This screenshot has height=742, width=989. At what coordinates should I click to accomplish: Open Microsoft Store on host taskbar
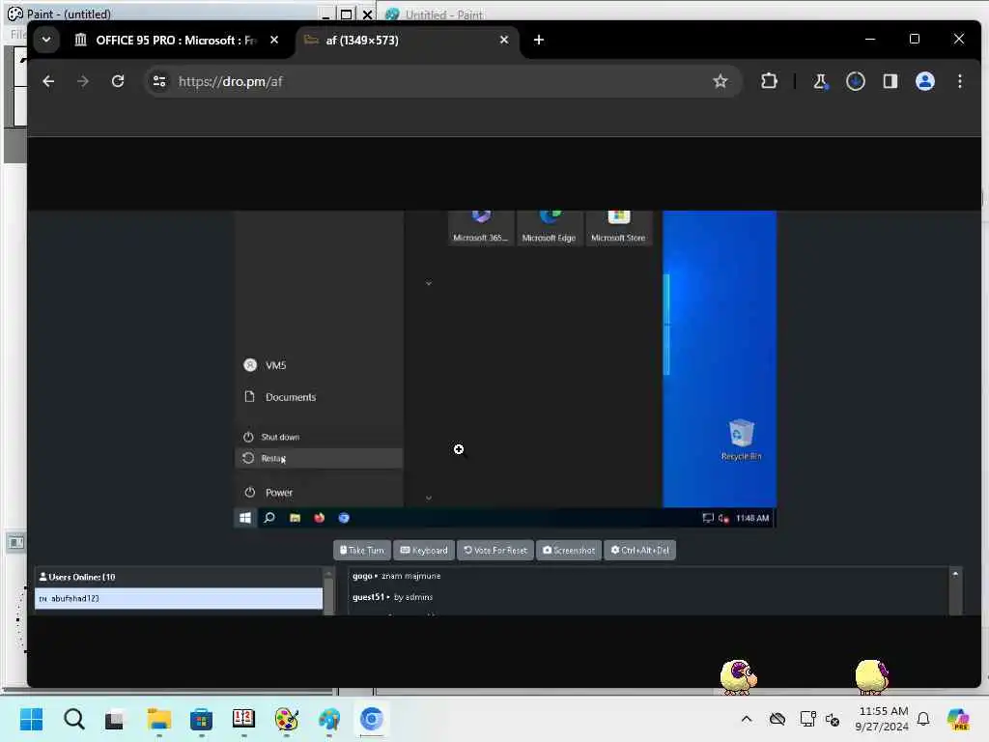[x=201, y=719]
